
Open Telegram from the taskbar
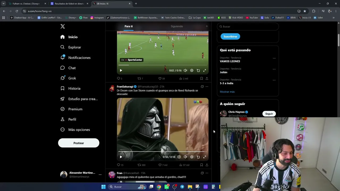tap(182, 187)
